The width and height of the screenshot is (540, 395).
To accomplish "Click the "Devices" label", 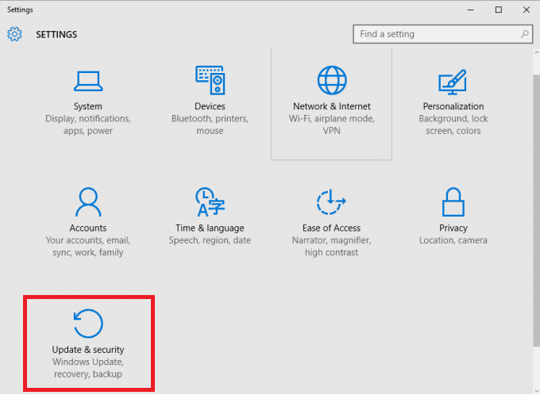I will point(210,106).
